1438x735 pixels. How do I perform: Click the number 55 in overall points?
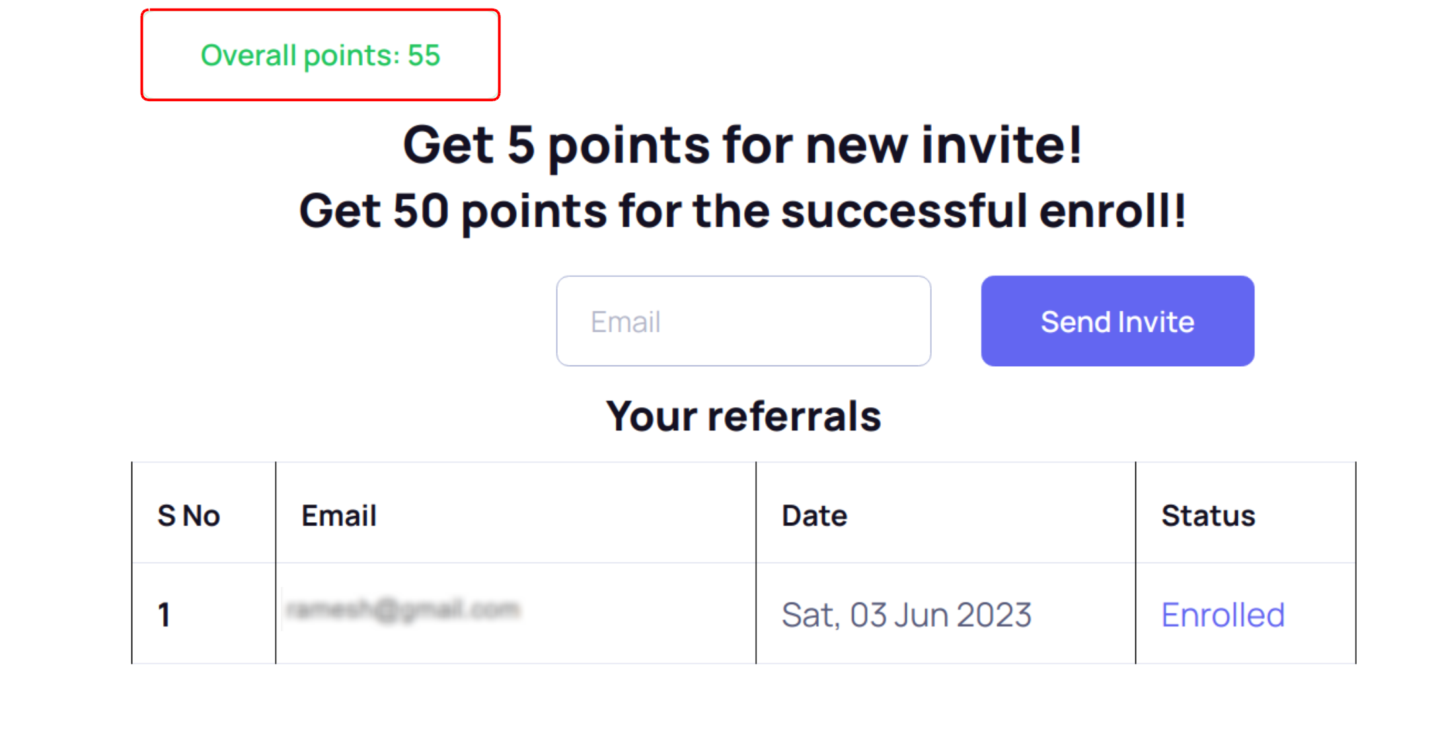pos(424,55)
